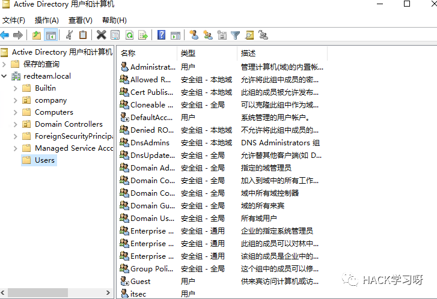Click the Back arrow toolbar icon
437x299 pixels.
pyautogui.click(x=5, y=35)
